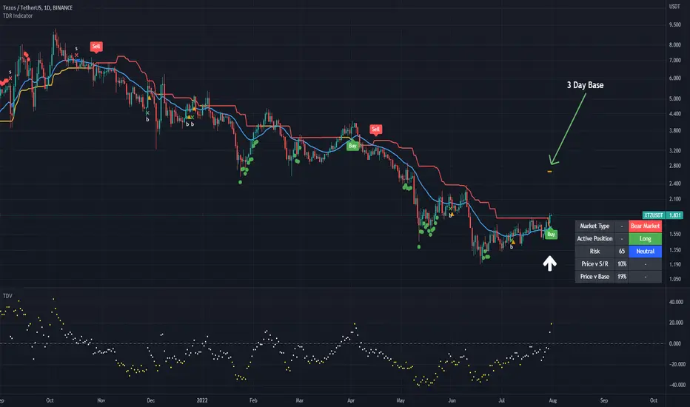690x407 pixels.
Task: Click the 1.190 price axis label
Action: point(674,264)
